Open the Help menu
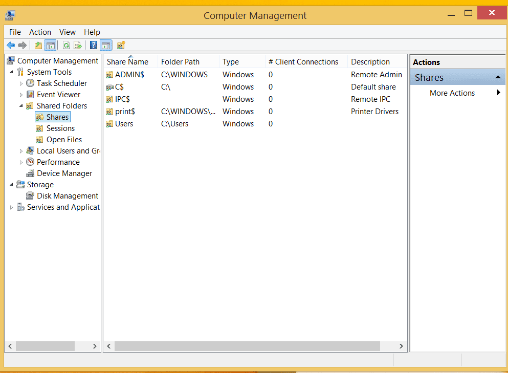The image size is (508, 373). 92,32
